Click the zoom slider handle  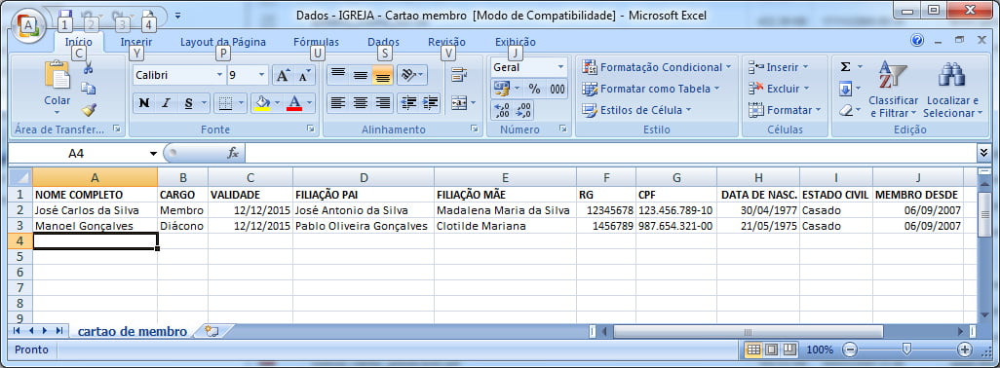pos(906,349)
